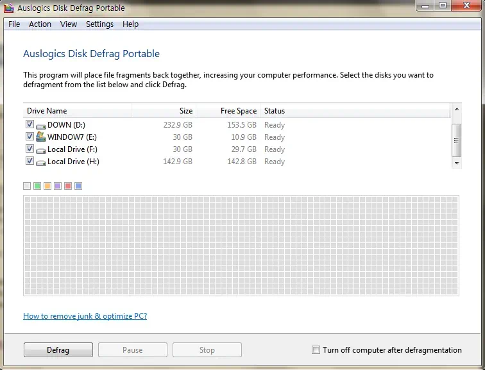Open the Action menu
485x370 pixels.
pyautogui.click(x=40, y=24)
